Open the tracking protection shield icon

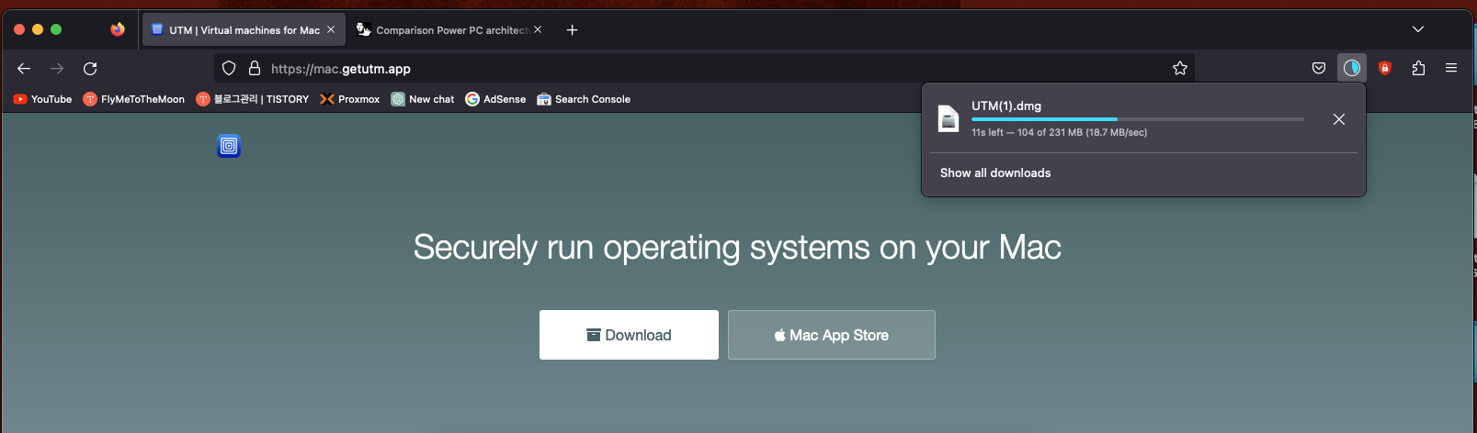229,68
